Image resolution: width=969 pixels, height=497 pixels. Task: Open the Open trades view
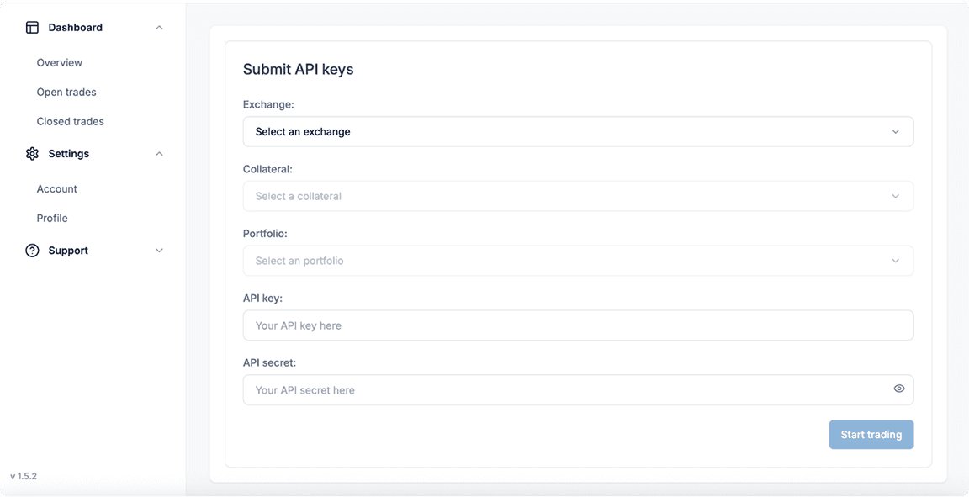point(66,92)
